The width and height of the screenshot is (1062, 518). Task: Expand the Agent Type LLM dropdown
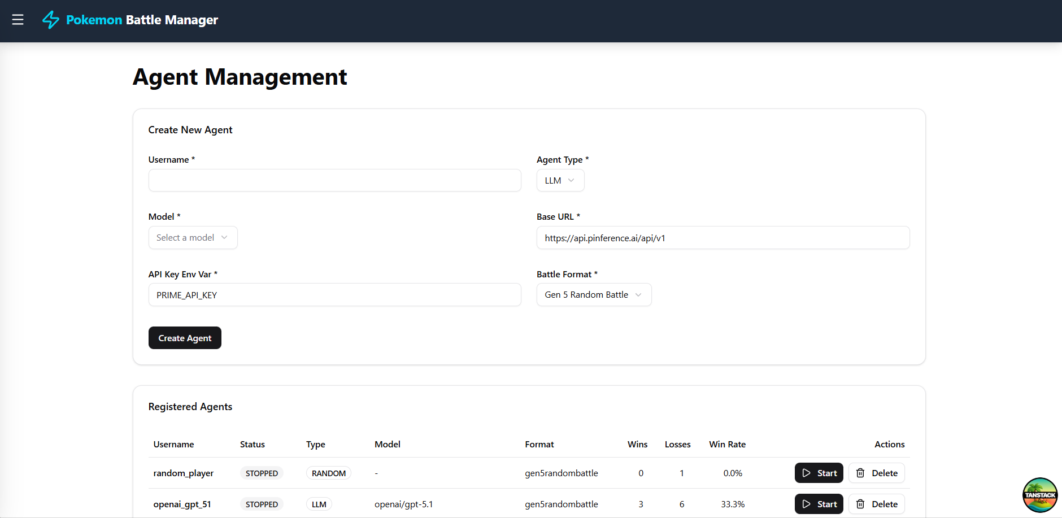tap(560, 181)
